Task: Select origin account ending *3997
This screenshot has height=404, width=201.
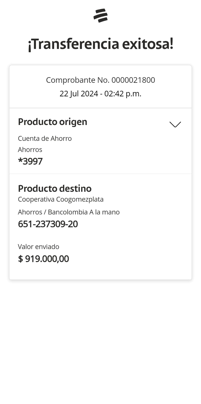Action: point(30,161)
